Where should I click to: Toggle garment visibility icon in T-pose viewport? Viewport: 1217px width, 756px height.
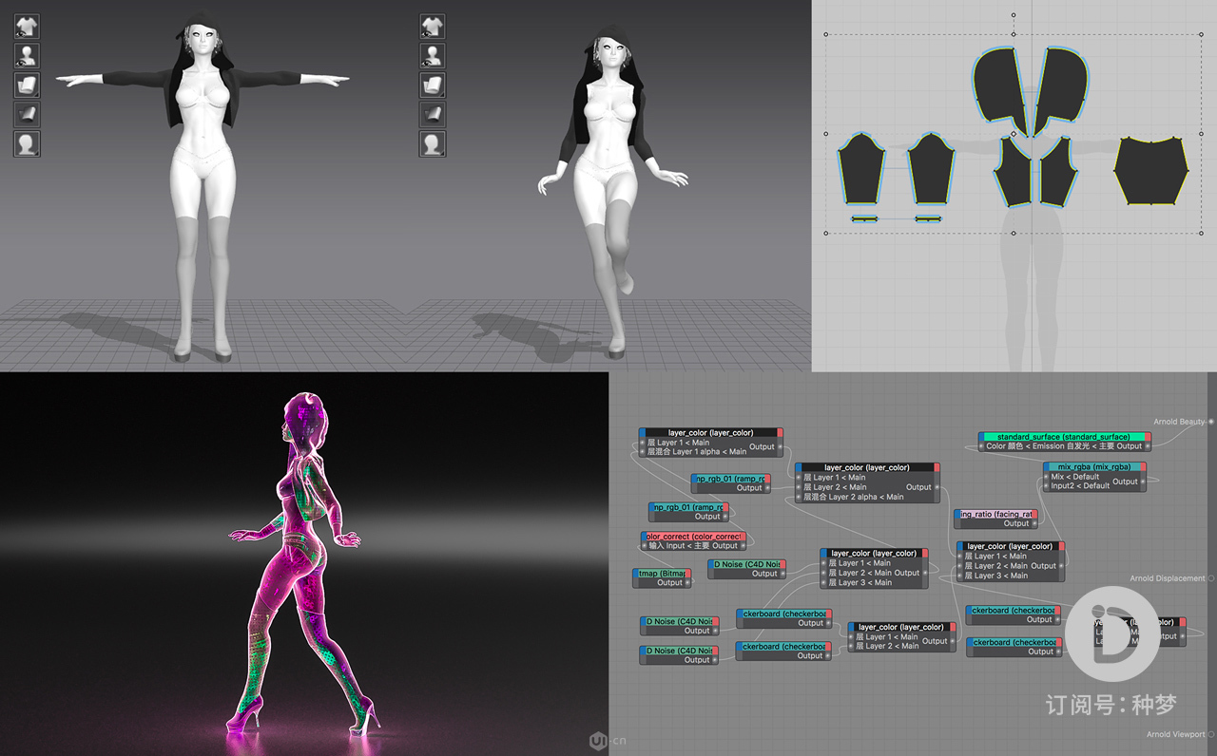pyautogui.click(x=27, y=26)
